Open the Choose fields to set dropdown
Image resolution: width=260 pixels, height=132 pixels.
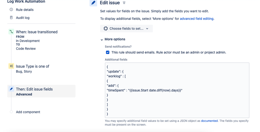click(126, 29)
